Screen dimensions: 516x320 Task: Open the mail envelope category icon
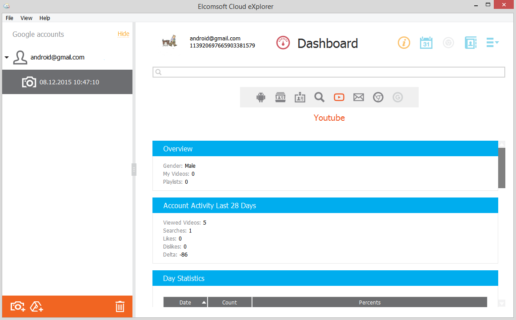pos(359,97)
